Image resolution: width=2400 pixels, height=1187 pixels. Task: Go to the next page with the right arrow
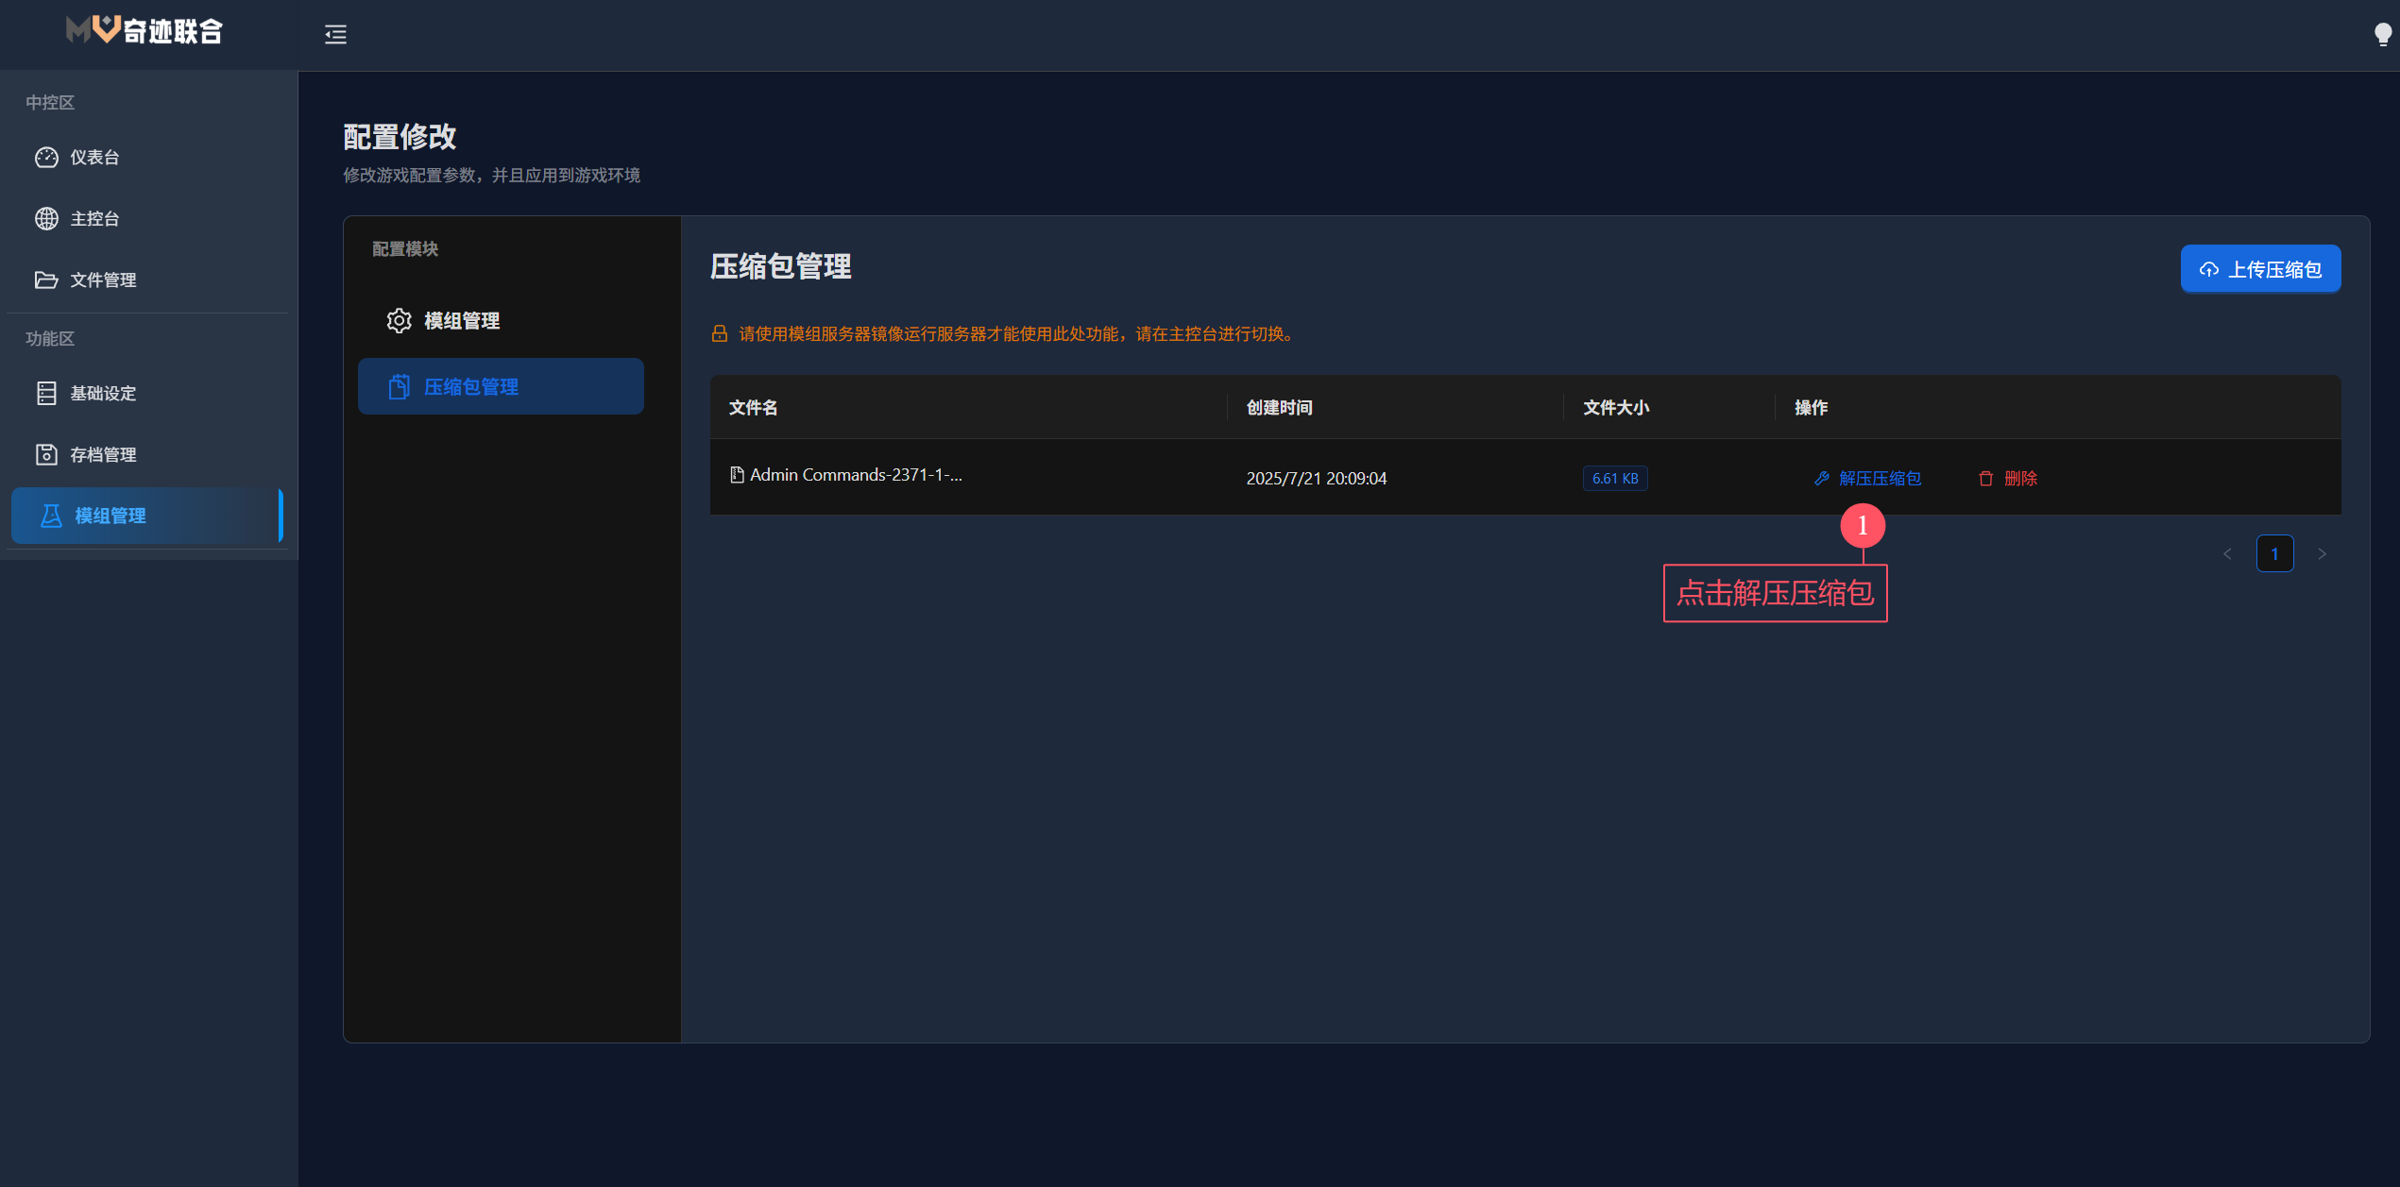coord(2322,554)
